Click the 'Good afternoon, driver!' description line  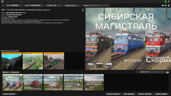tap(8, 19)
